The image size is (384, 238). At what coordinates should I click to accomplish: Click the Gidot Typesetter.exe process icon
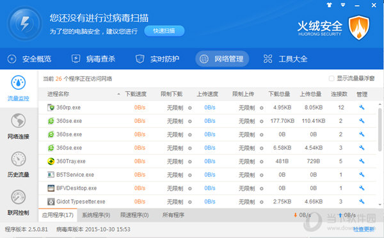click(x=51, y=202)
